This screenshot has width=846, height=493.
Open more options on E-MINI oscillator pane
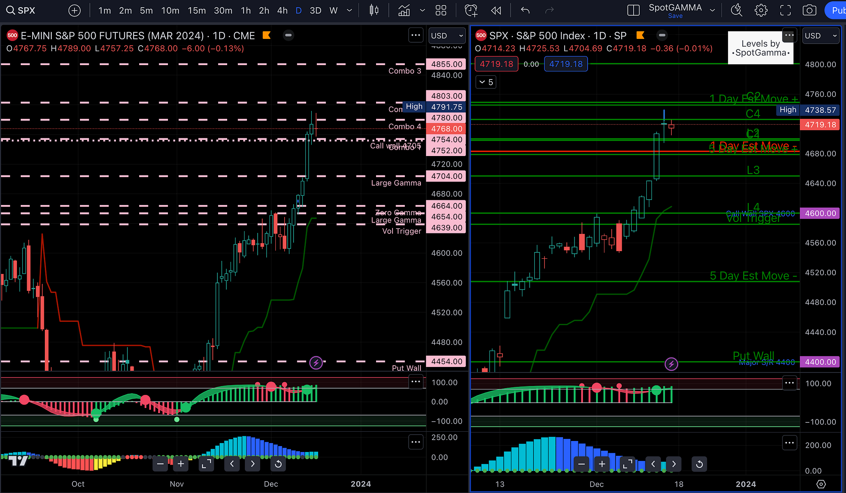416,382
